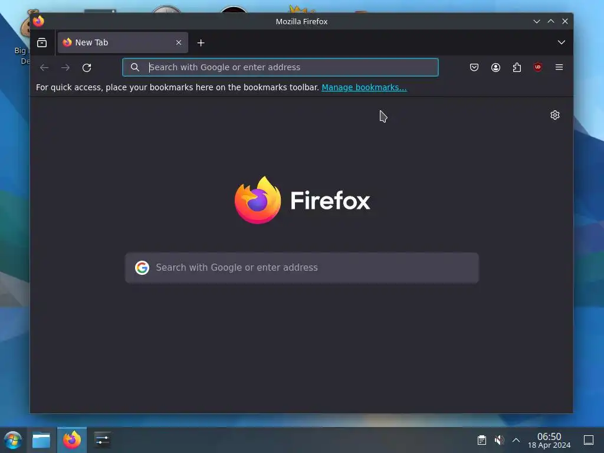Switch to the New Tab tab

pyautogui.click(x=123, y=42)
